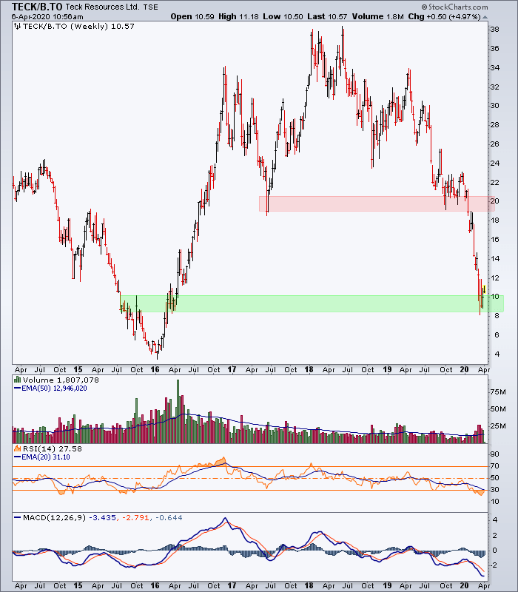Click the TSE exchange label
This screenshot has height=592, width=518.
(x=151, y=7)
